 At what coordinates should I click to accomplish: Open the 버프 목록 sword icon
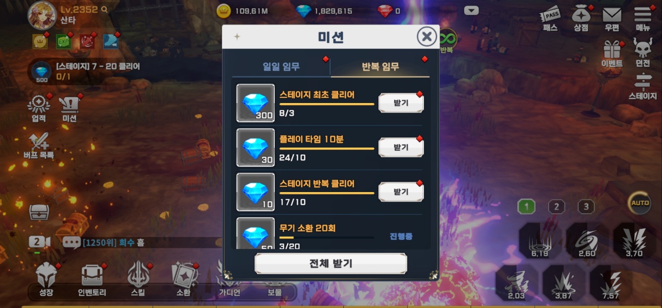(x=39, y=141)
